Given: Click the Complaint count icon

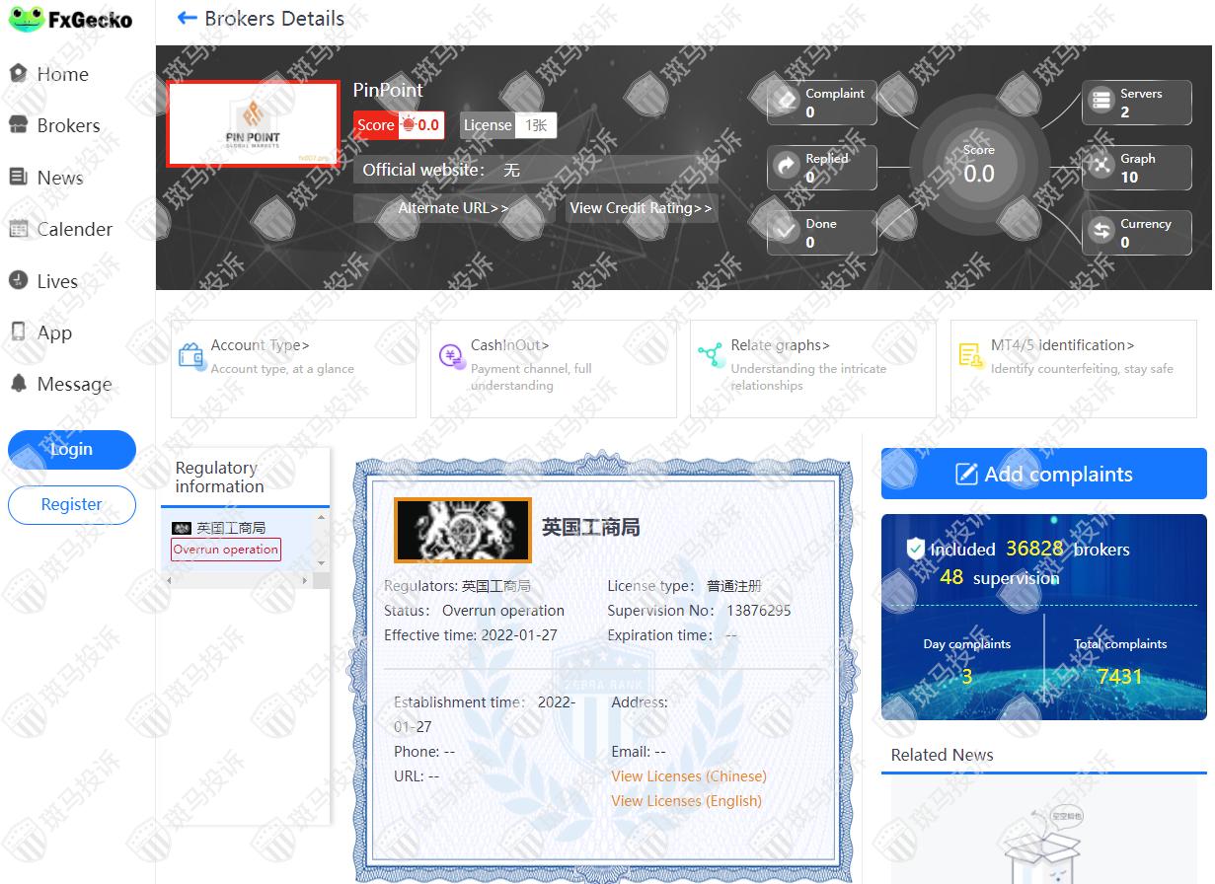Looking at the screenshot, I should tap(787, 101).
